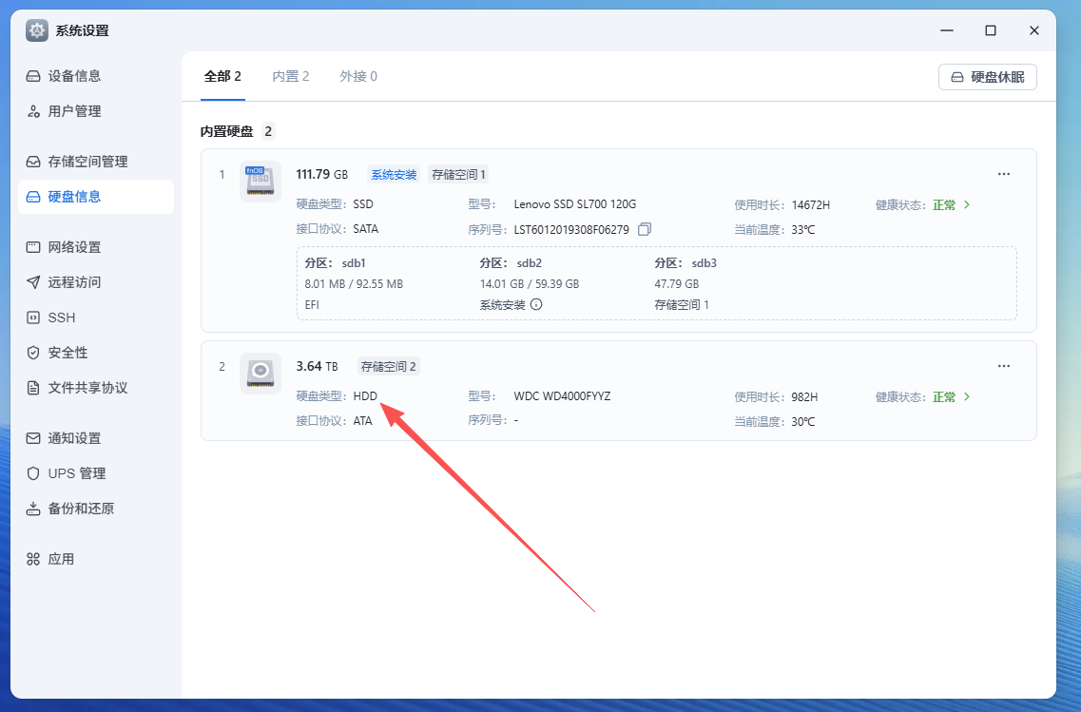Open the 用户管理 sidebar item

[96, 111]
